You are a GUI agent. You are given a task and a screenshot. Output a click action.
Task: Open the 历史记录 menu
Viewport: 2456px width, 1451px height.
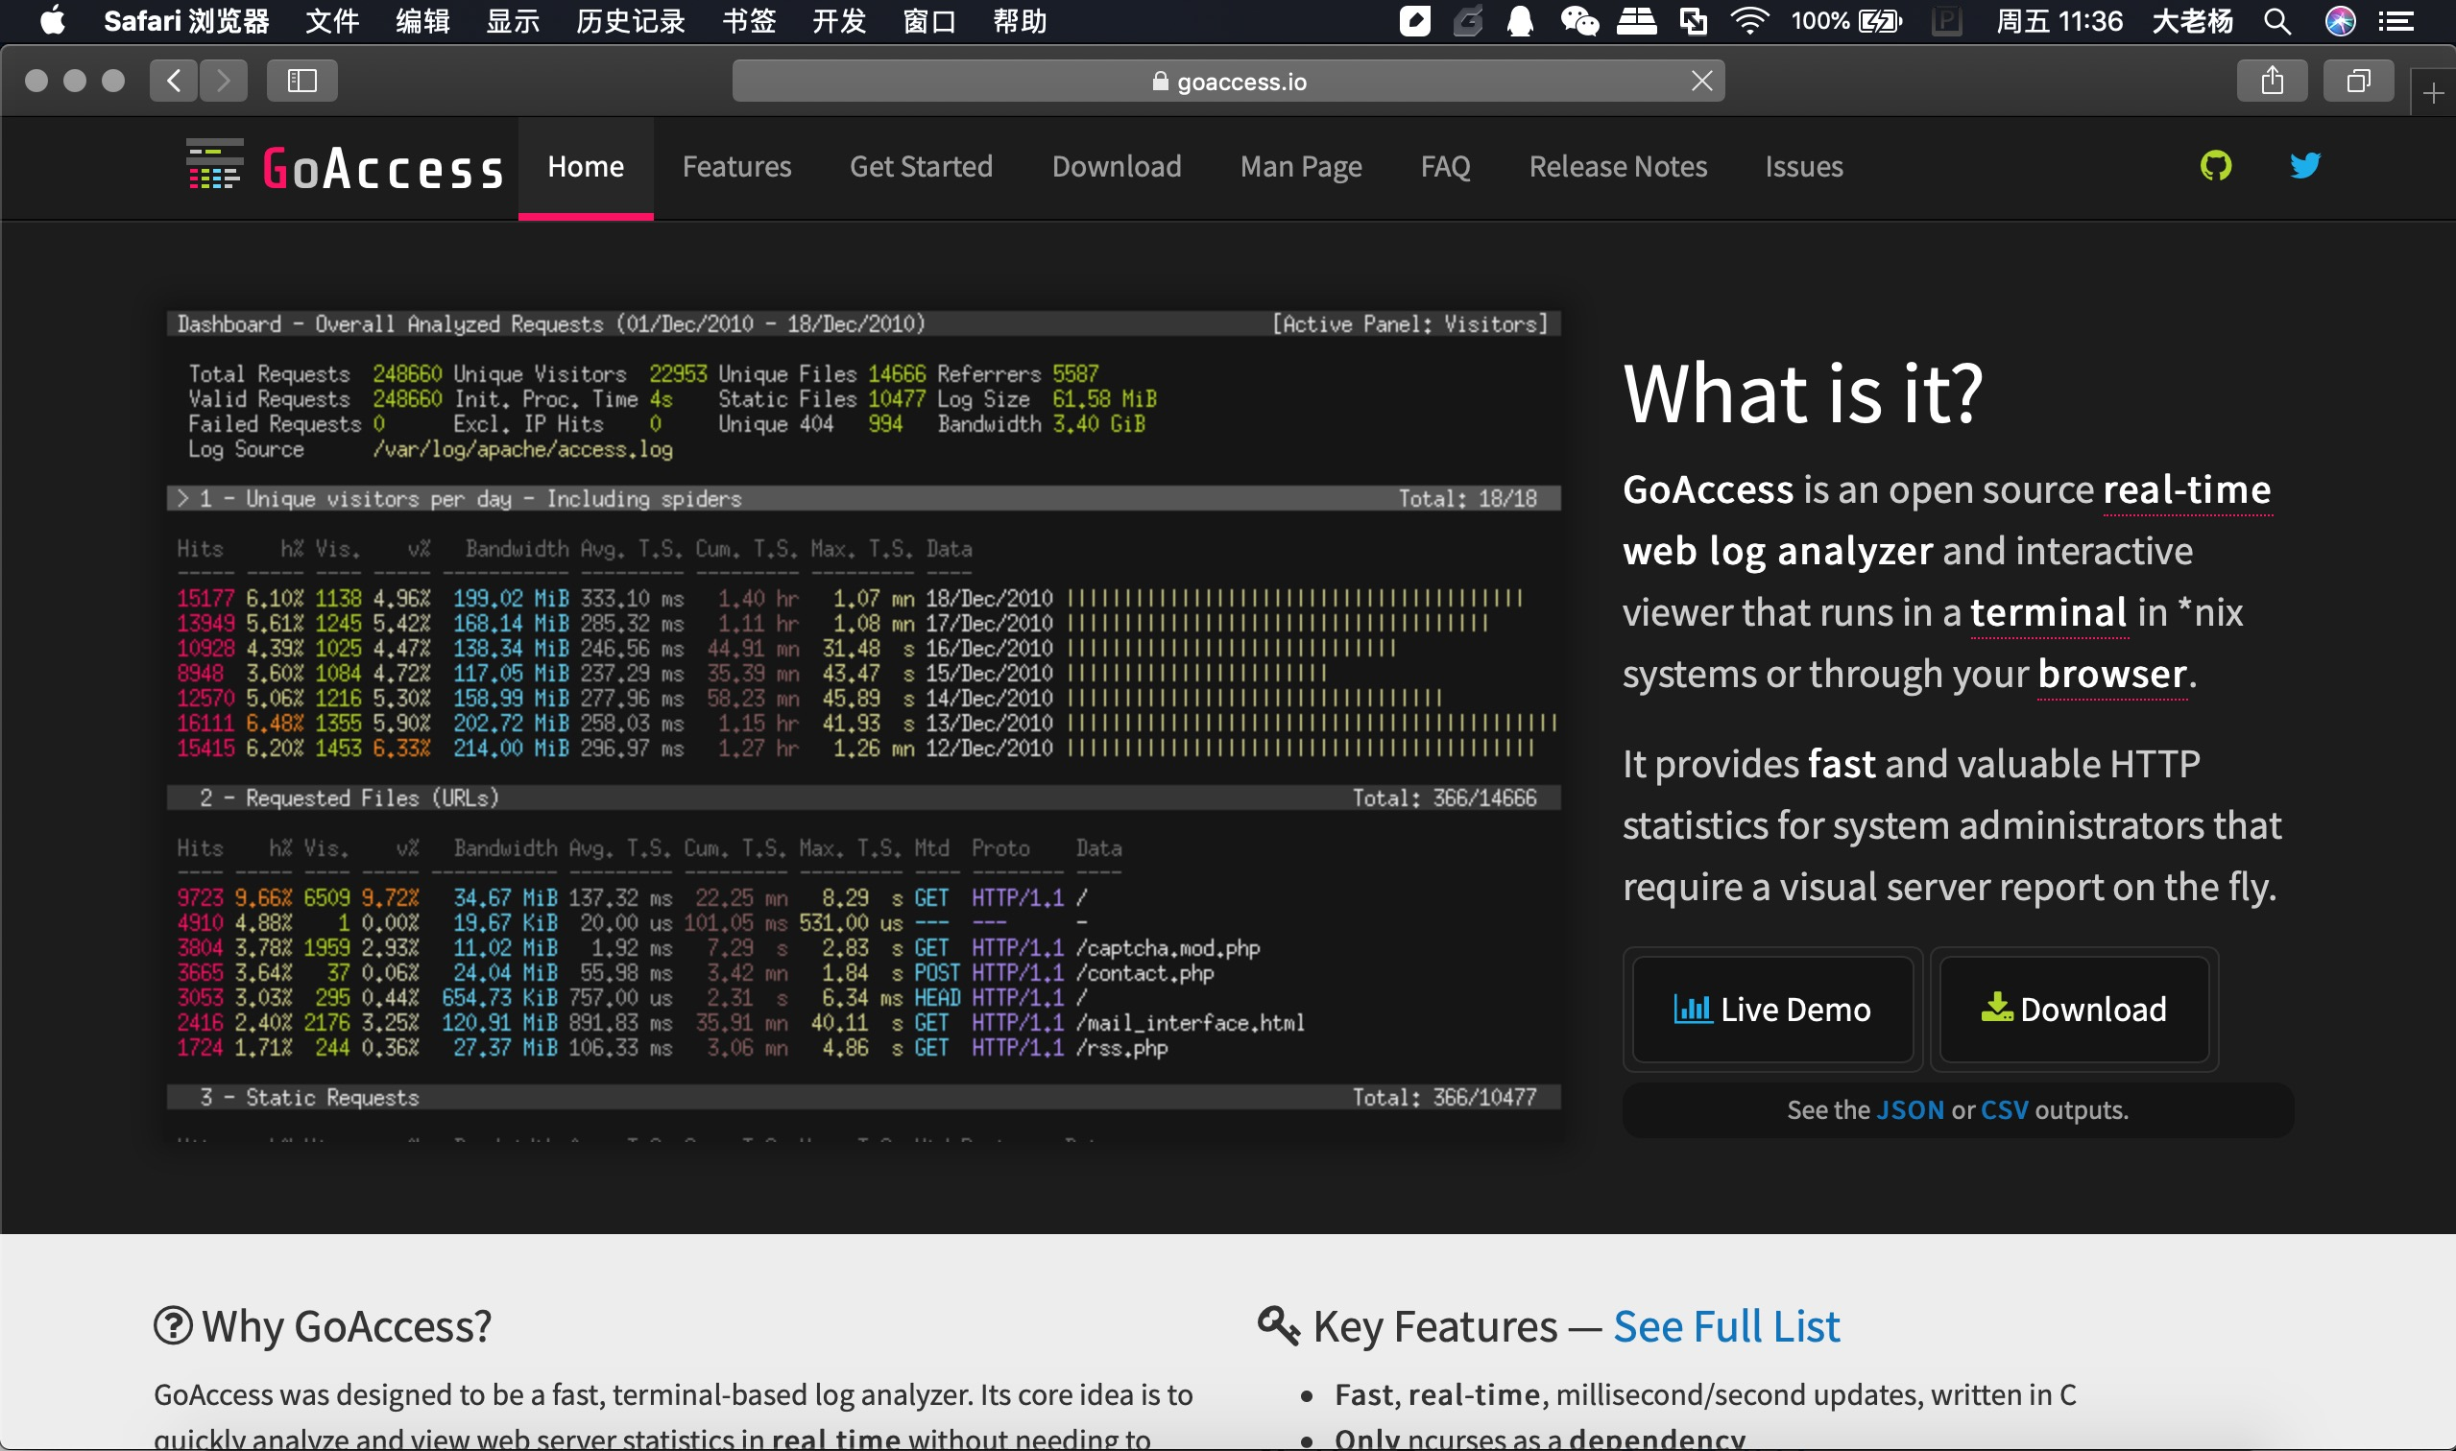coord(630,21)
